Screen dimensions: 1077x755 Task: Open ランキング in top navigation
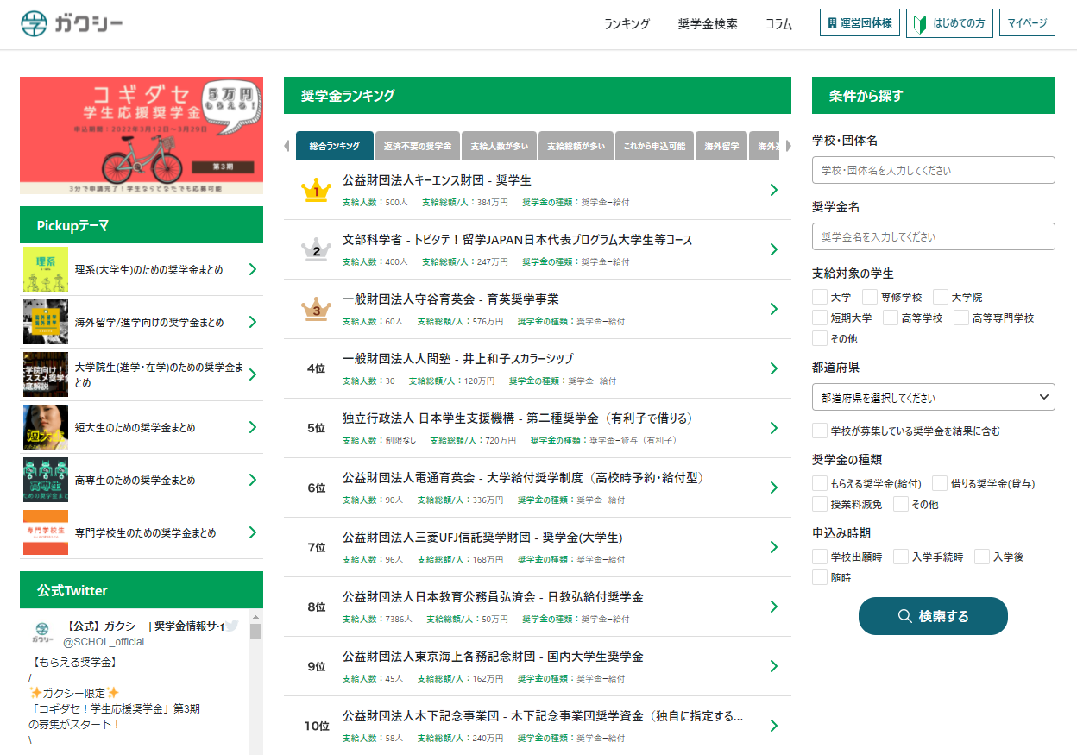point(627,24)
